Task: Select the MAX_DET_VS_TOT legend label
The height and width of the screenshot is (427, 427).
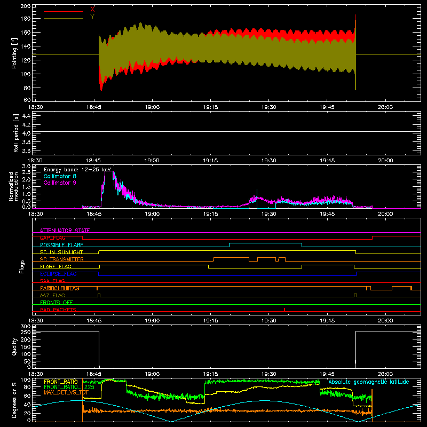Action: (x=66, y=392)
